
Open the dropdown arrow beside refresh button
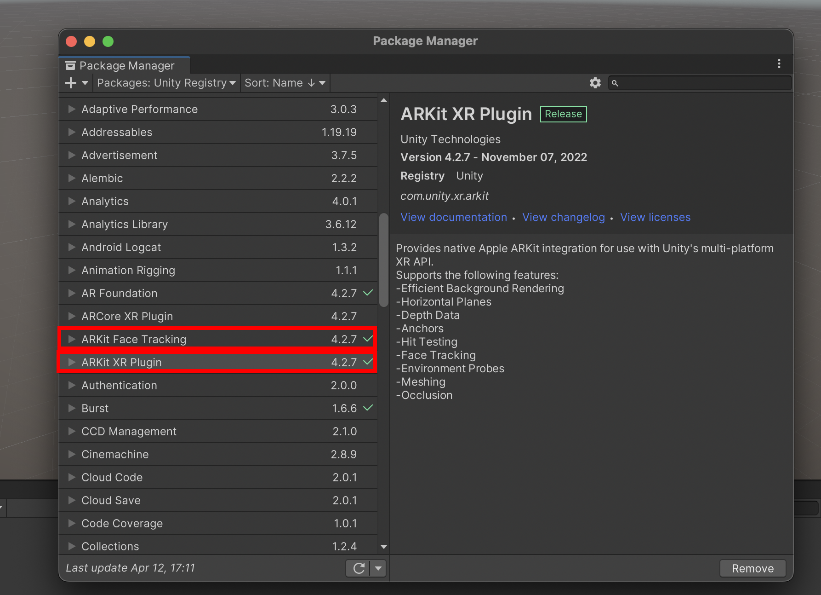(378, 568)
